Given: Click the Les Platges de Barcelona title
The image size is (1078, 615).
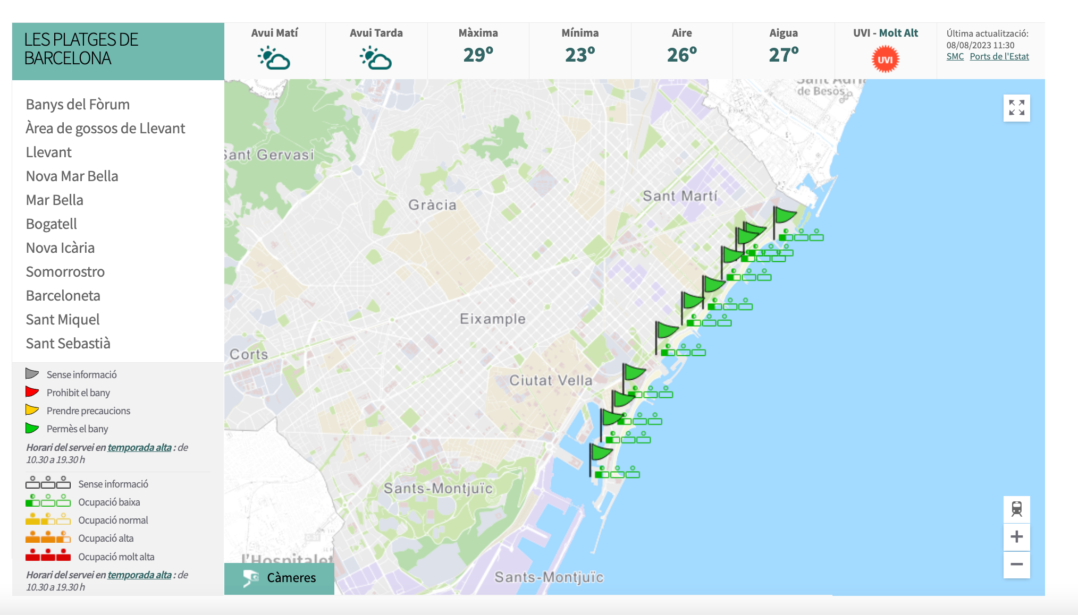Looking at the screenshot, I should click(81, 49).
